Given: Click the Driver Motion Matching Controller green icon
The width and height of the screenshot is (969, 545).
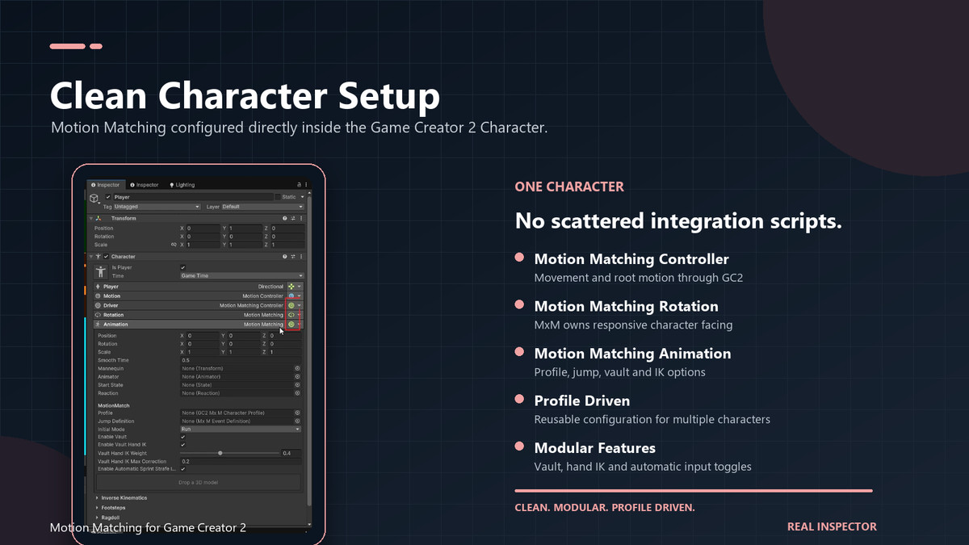Looking at the screenshot, I should pyautogui.click(x=291, y=305).
